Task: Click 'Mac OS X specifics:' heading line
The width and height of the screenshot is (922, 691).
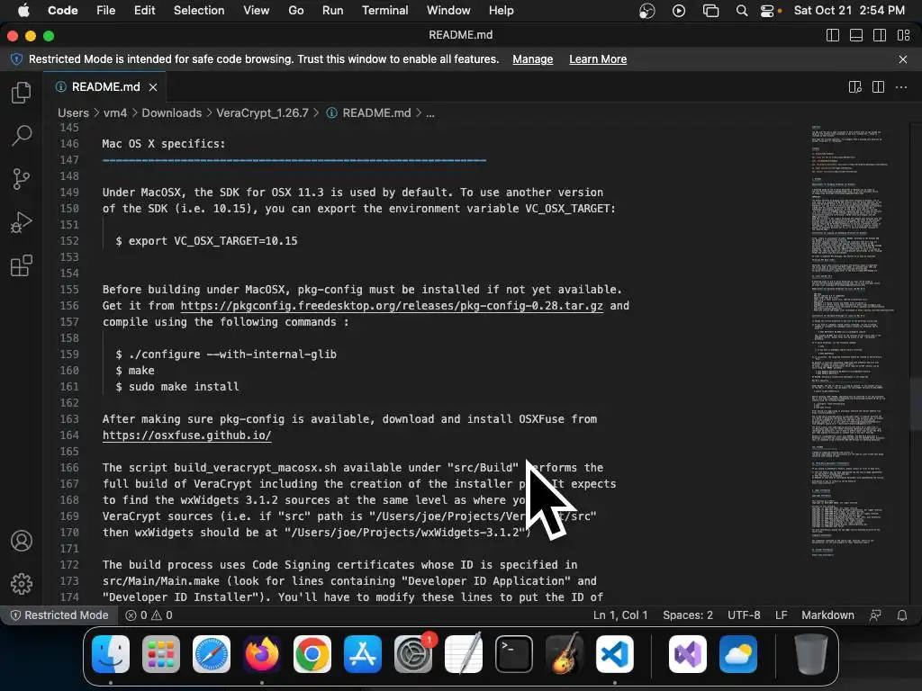Action: (x=164, y=144)
